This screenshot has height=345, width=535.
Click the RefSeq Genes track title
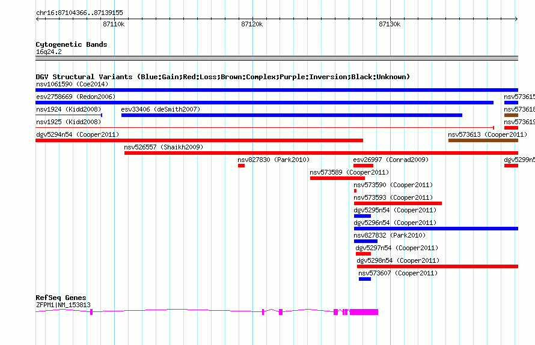coord(61,298)
